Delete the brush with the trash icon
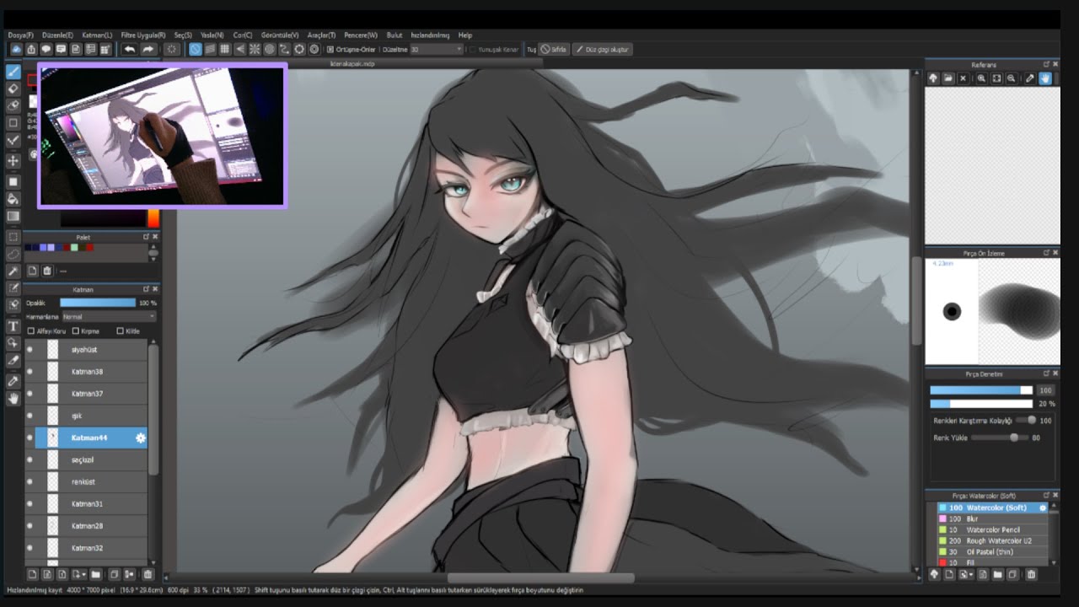This screenshot has width=1079, height=607. [x=1031, y=574]
